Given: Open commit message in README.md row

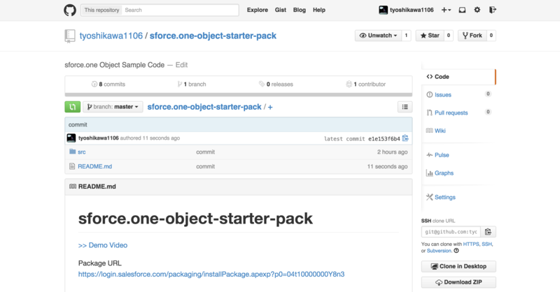Looking at the screenshot, I should 205,166.
